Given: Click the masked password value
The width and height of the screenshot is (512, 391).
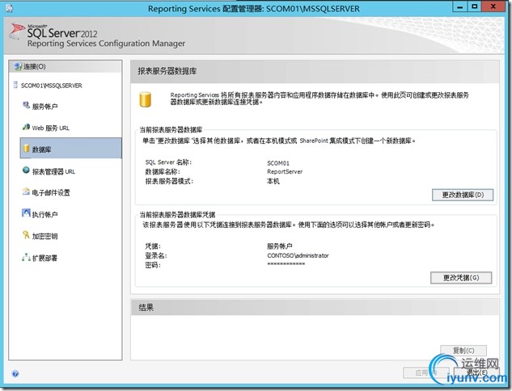Looking at the screenshot, I should [x=286, y=264].
